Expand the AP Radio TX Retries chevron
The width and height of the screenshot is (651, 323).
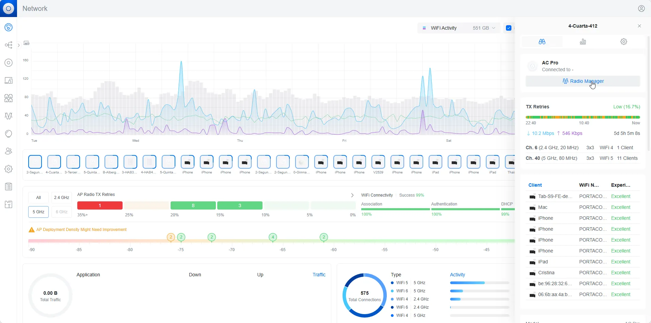click(352, 195)
